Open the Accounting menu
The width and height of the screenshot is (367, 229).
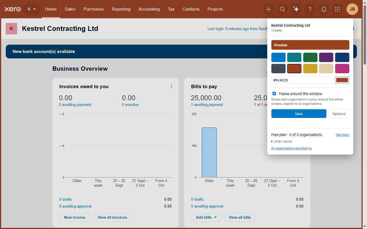pos(149,9)
